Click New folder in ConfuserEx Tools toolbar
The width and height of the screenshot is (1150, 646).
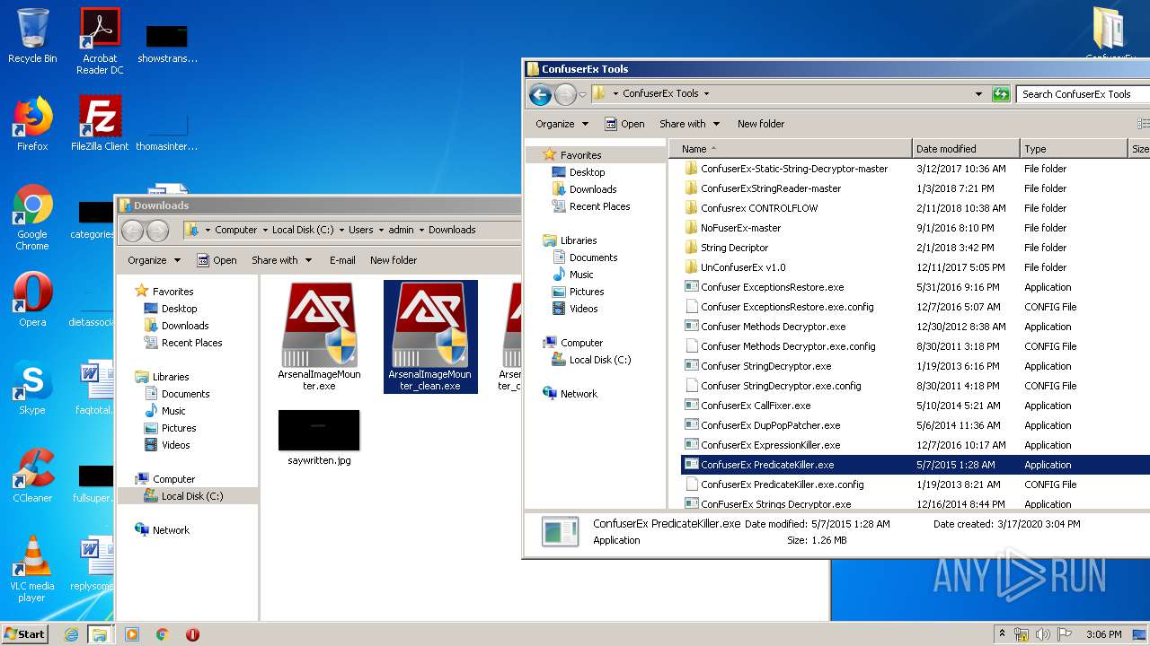point(761,124)
